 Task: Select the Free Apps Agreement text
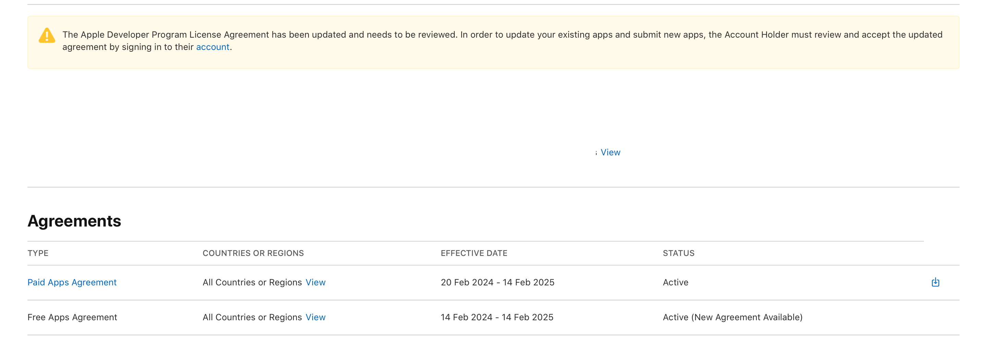(x=72, y=317)
